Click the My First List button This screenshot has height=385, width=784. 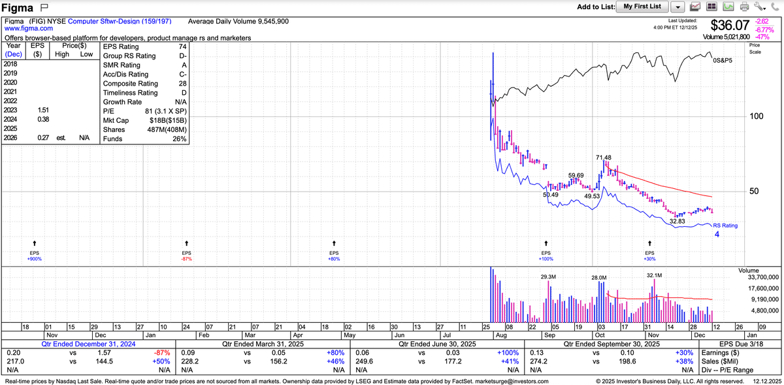pyautogui.click(x=642, y=7)
